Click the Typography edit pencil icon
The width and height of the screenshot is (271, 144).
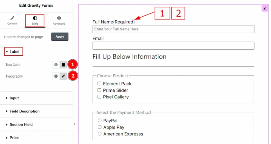(x=63, y=76)
